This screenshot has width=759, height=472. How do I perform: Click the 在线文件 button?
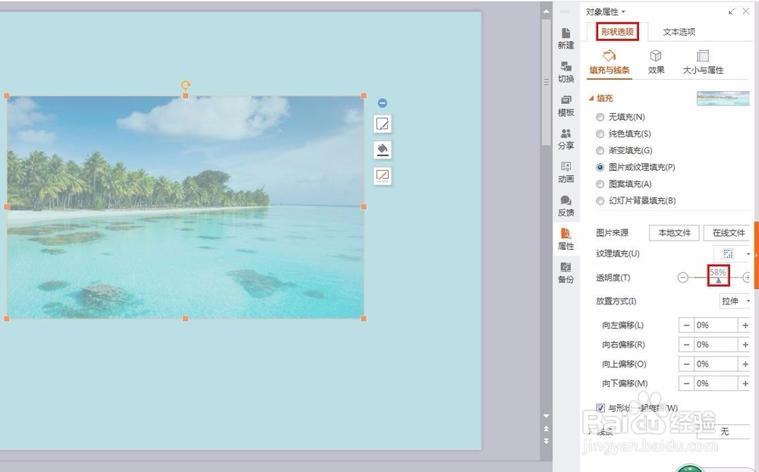[727, 233]
